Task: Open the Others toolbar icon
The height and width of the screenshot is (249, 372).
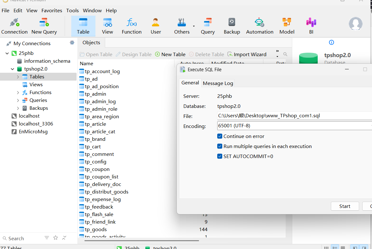Action: (x=182, y=26)
